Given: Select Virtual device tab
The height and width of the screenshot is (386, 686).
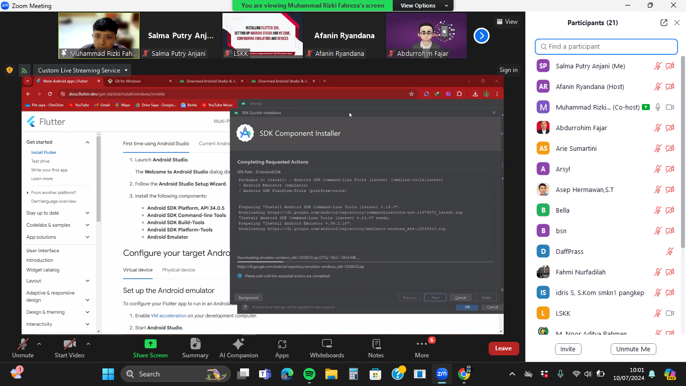Looking at the screenshot, I should point(138,270).
